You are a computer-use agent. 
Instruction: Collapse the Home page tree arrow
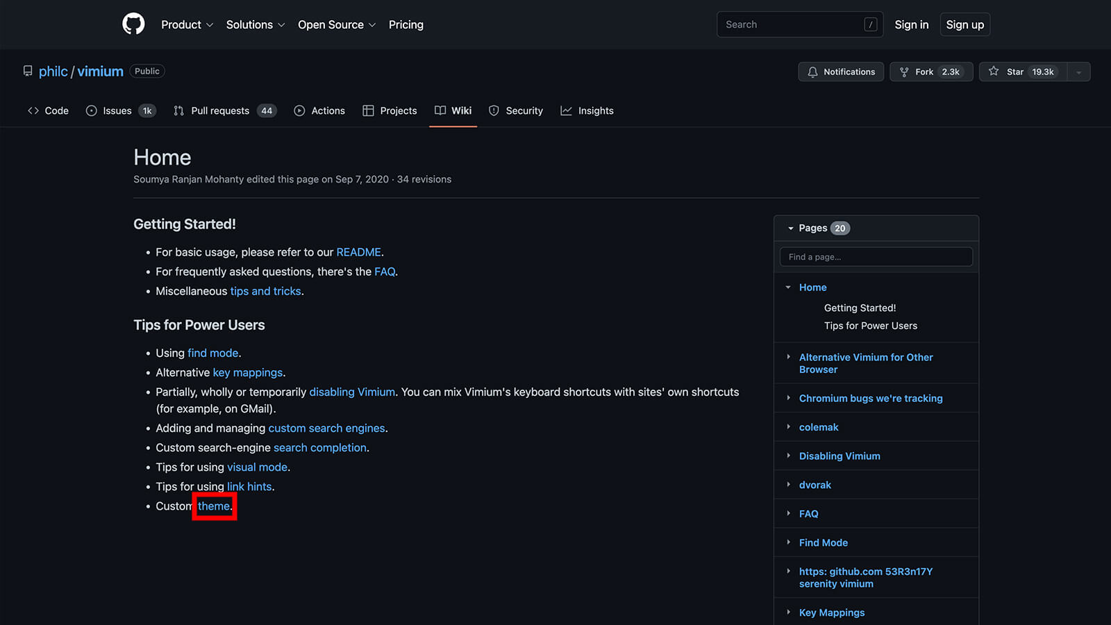click(x=788, y=287)
